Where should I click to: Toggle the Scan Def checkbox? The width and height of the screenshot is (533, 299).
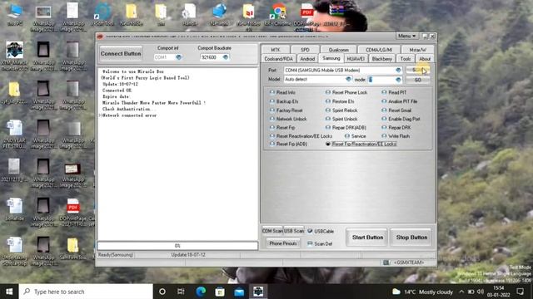click(x=310, y=243)
